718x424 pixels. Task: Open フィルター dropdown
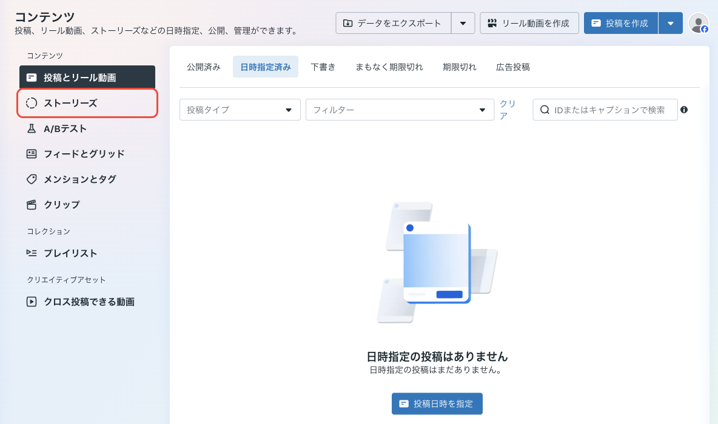tap(400, 110)
